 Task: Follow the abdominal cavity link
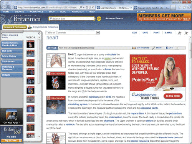click(x=149, y=108)
